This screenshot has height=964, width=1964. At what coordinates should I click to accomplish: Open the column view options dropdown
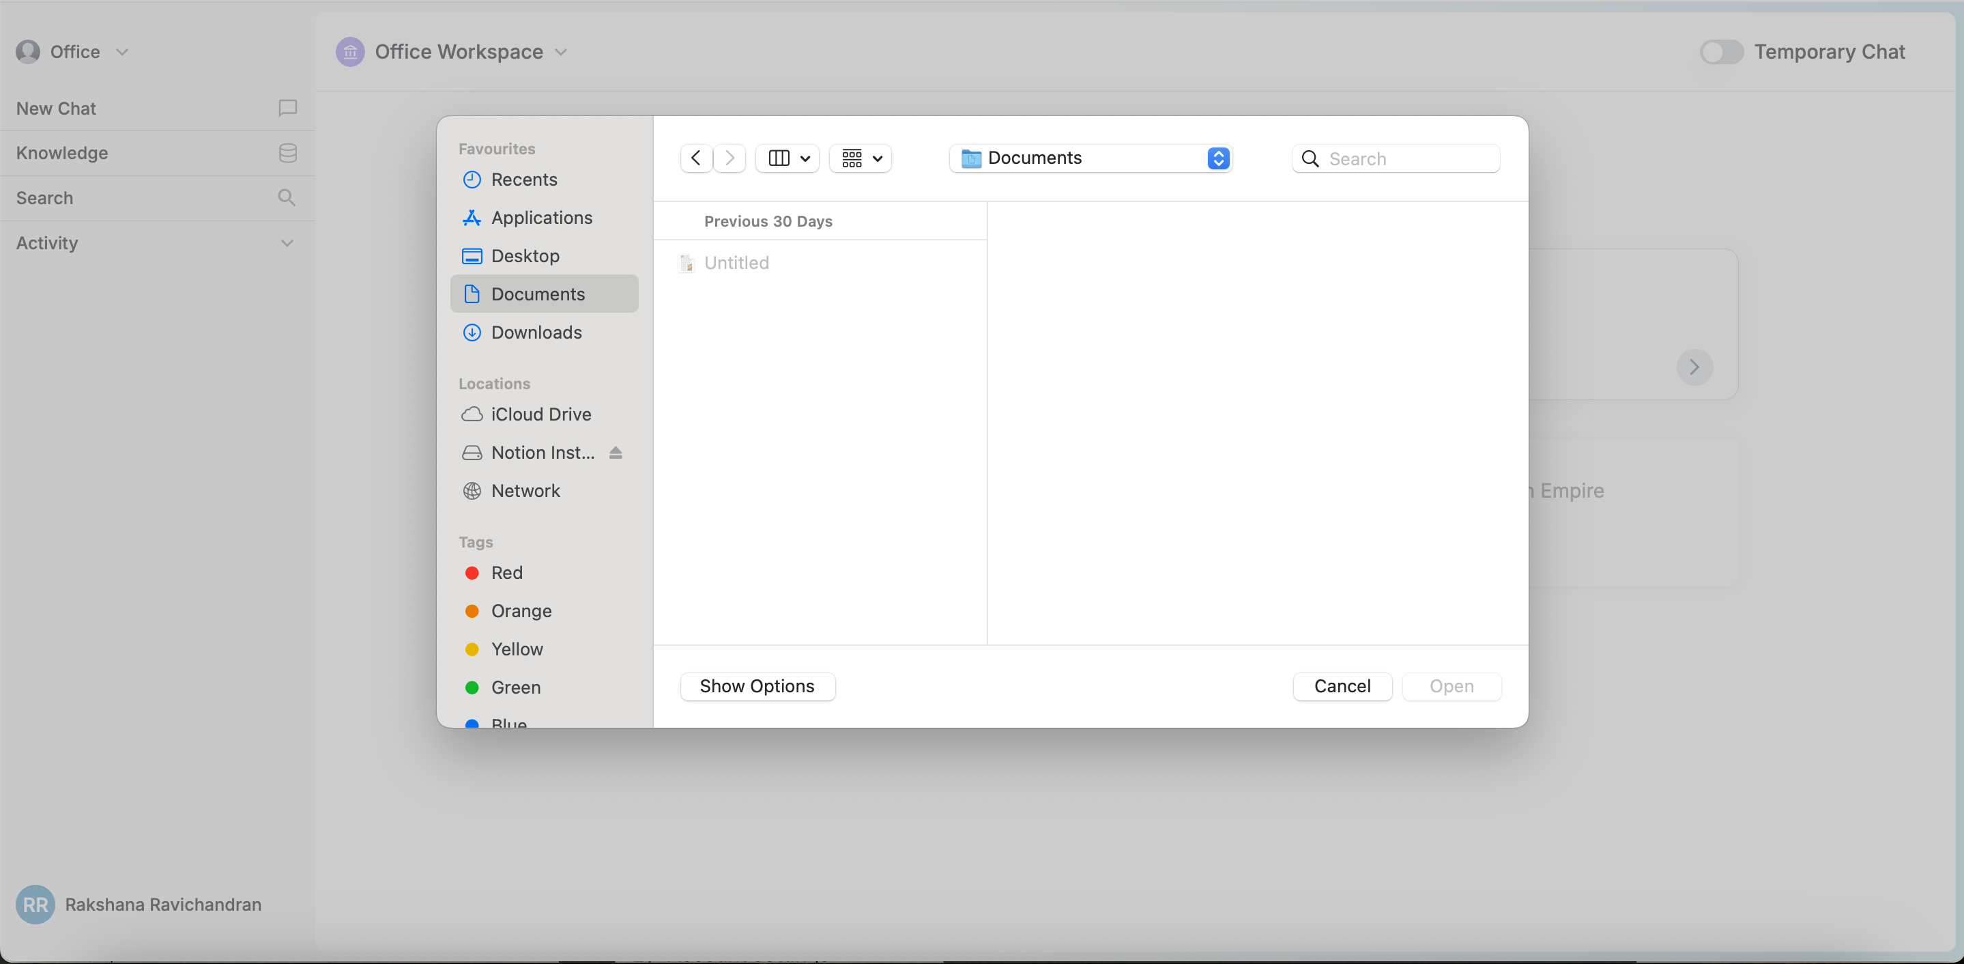tap(788, 158)
